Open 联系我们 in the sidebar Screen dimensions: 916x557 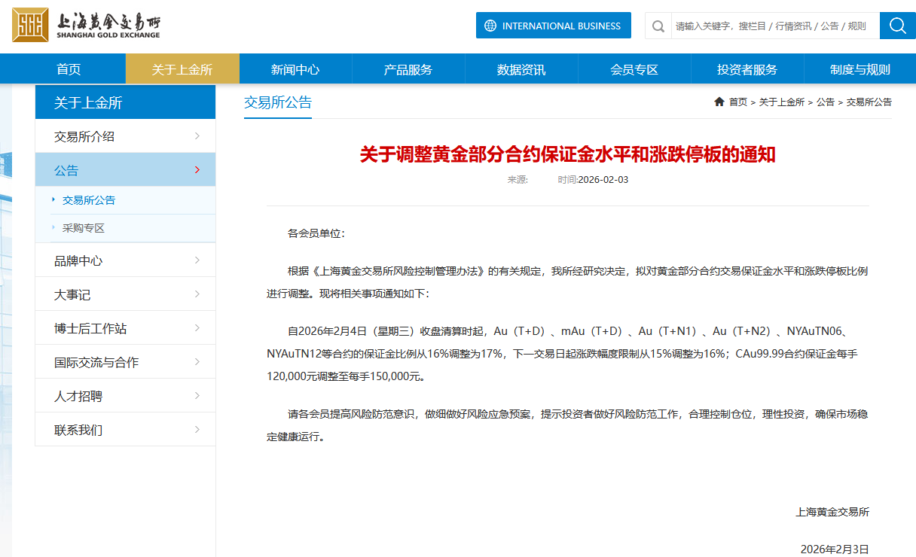pyautogui.click(x=78, y=430)
